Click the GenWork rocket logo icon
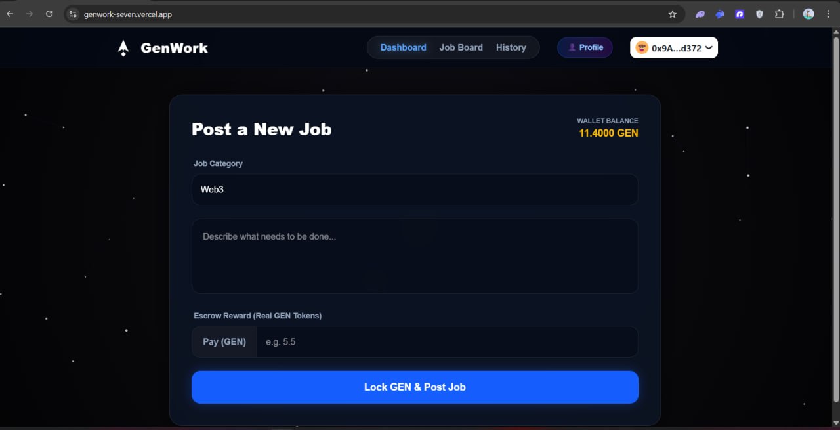Image resolution: width=840 pixels, height=430 pixels. 123,48
